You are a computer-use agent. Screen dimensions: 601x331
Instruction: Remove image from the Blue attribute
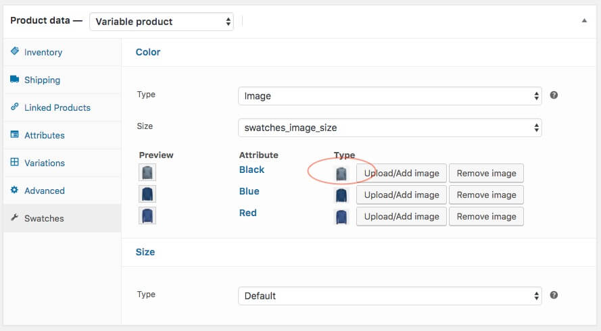[x=486, y=195]
